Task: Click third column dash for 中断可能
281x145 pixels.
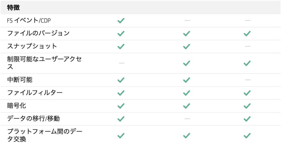Action: pyautogui.click(x=248, y=80)
